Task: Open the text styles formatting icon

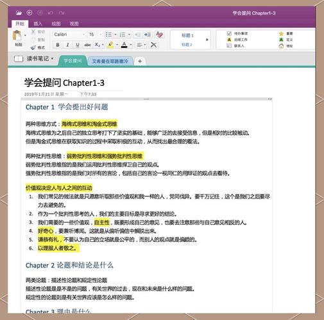Action: [x=160, y=35]
